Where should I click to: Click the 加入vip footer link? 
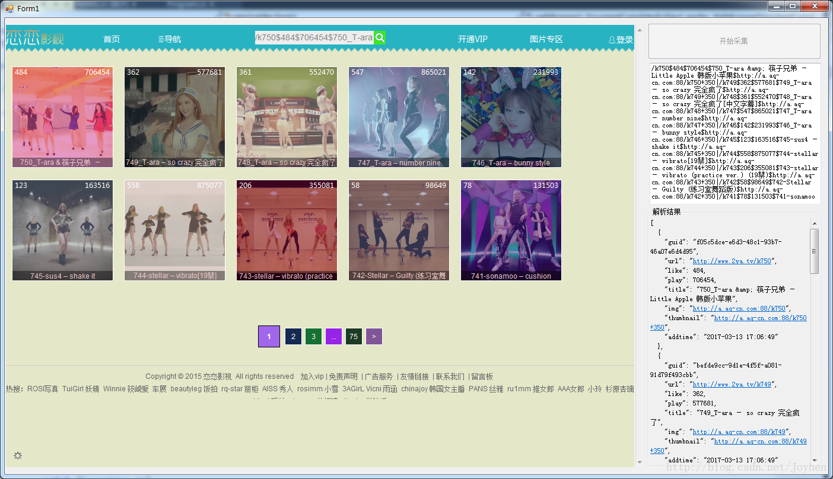click(x=312, y=376)
